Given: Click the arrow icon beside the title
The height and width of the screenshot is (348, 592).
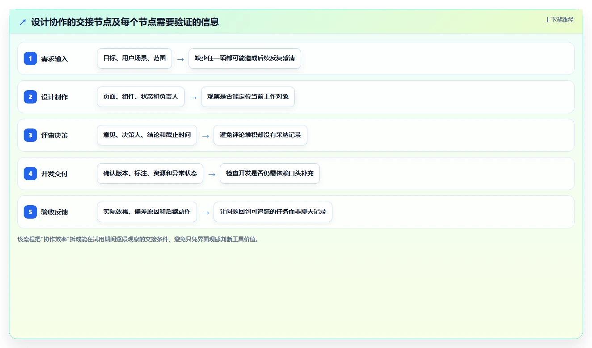Looking at the screenshot, I should (x=23, y=22).
